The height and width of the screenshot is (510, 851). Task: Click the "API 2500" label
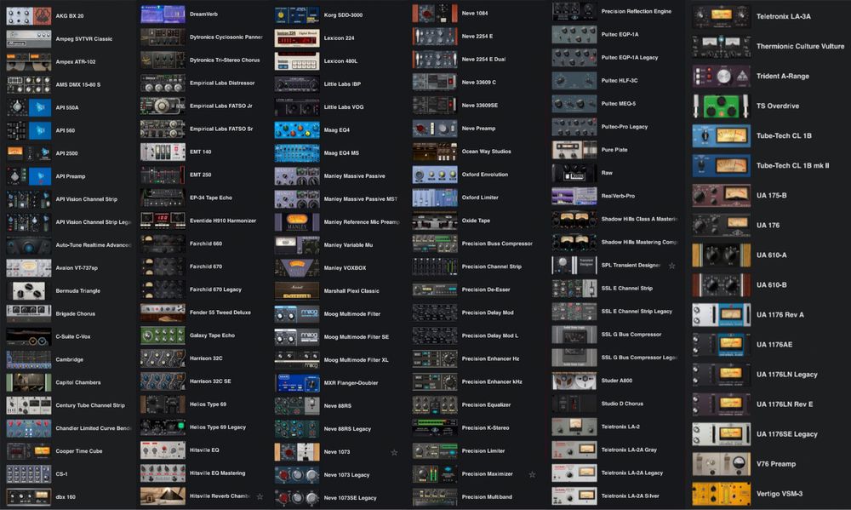coord(66,154)
